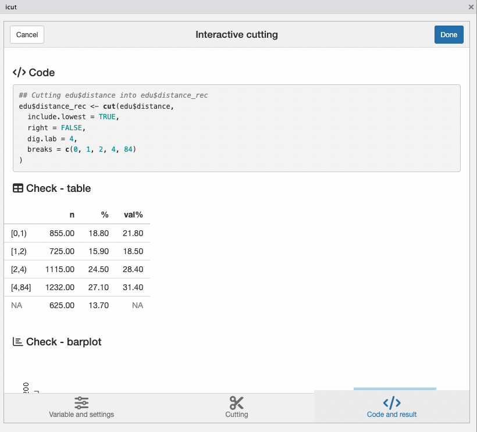Click the sliders icon above Variable and settings
Viewport: 477px width, 432px height.
pos(81,402)
